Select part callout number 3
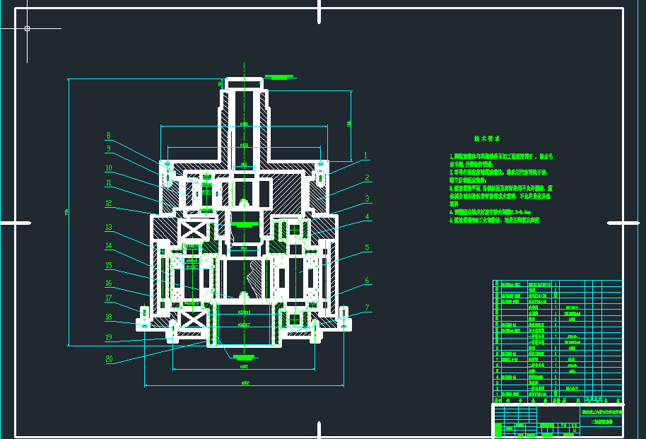Viewport: 646px width, 439px height. (x=367, y=199)
